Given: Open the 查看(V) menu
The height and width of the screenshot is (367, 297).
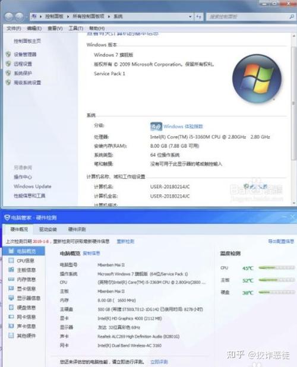Looking at the screenshot, I should click(x=55, y=29).
